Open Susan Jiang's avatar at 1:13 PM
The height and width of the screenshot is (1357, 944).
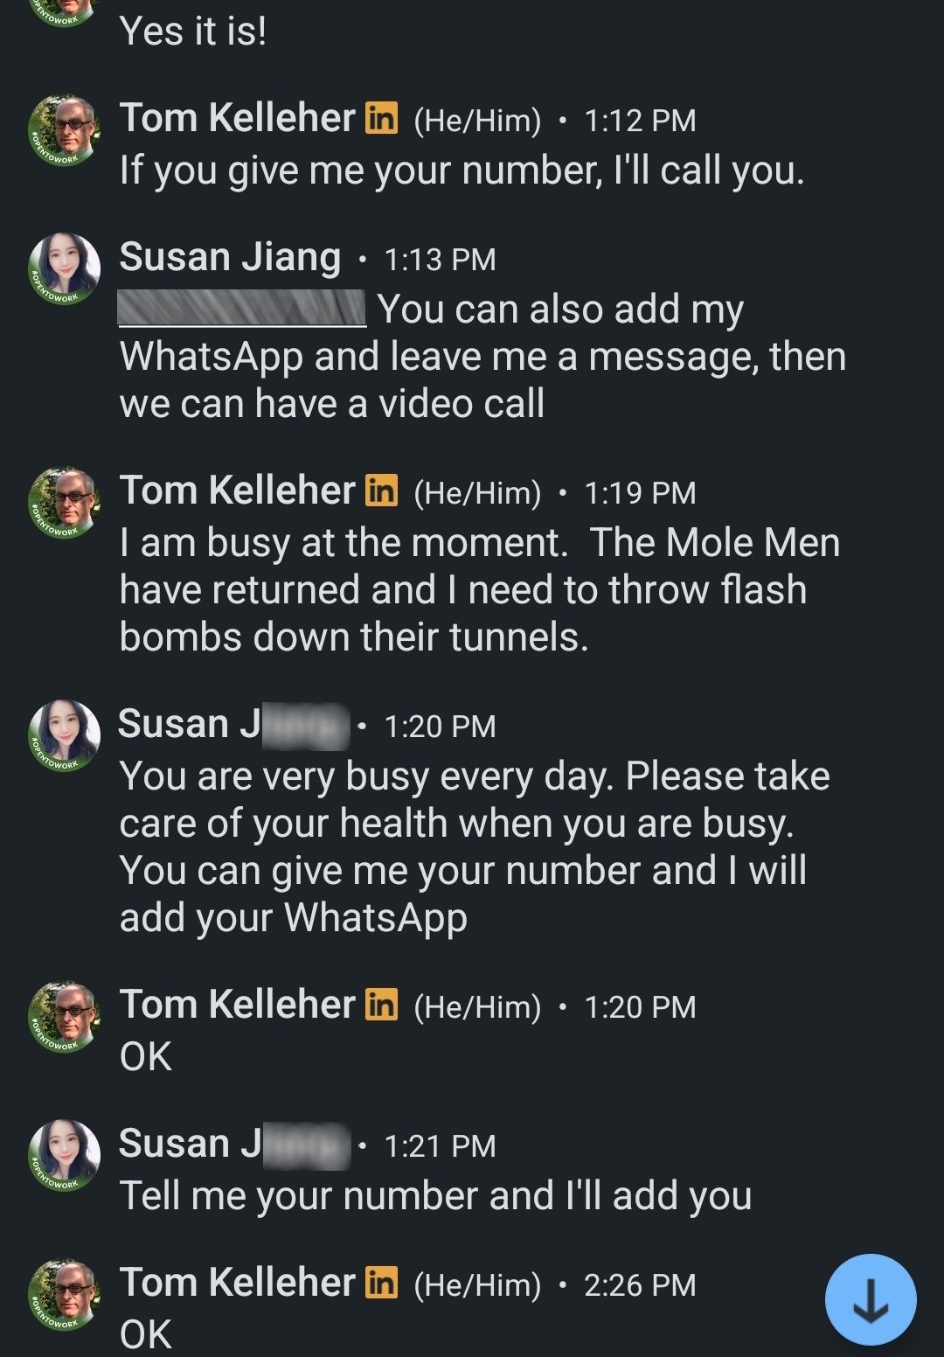pos(65,269)
